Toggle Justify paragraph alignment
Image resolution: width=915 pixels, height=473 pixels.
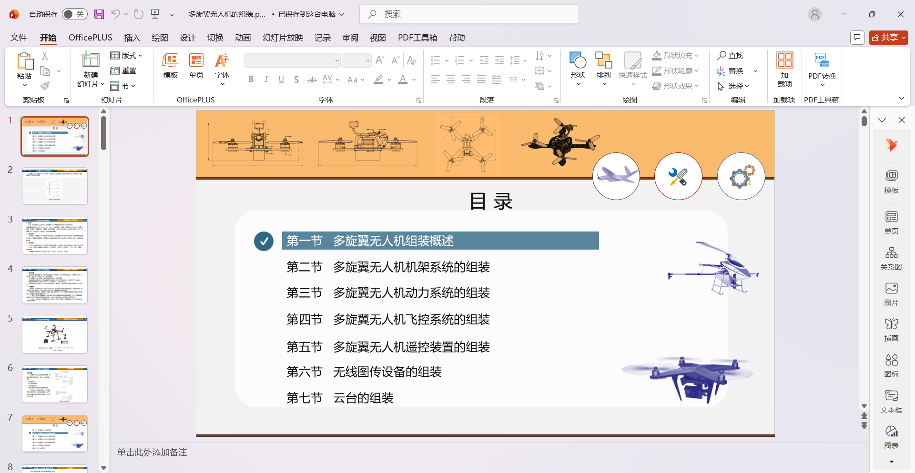(481, 80)
